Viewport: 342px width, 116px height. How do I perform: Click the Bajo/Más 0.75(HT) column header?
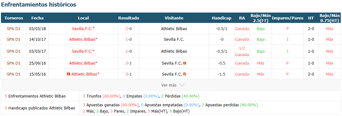pos(330,18)
